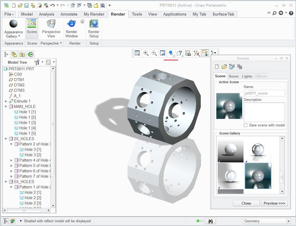The image size is (296, 226).
Task: Switch to the Room tab in Scenes
Action: (x=234, y=76)
